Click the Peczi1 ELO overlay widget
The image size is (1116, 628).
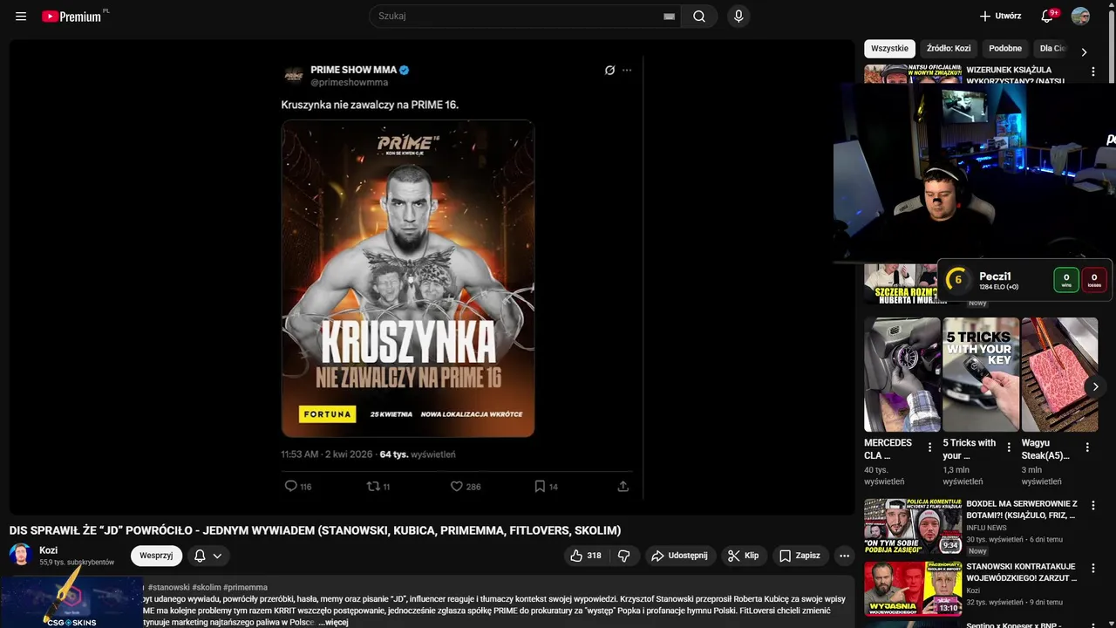pos(1024,280)
